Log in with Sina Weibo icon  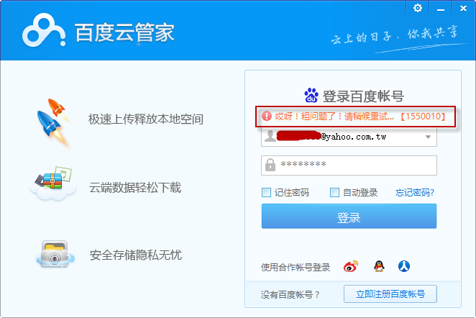coord(351,266)
